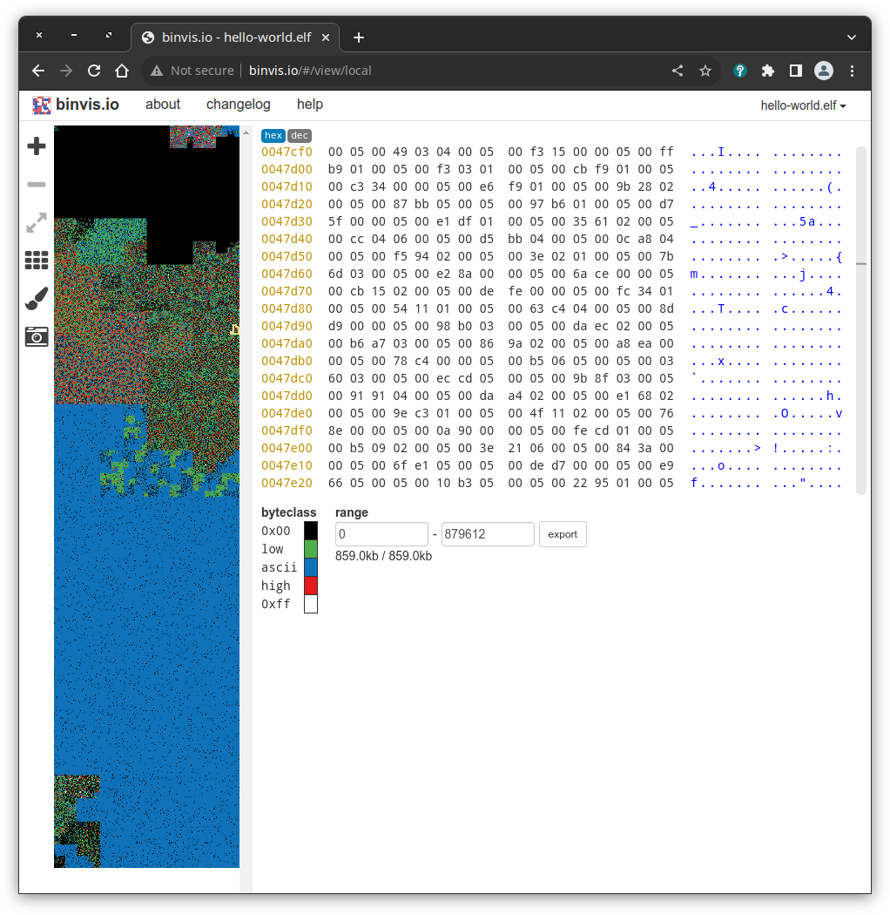The height and width of the screenshot is (915, 890).
Task: Open Chrome's three-dot menu
Action: (x=852, y=71)
